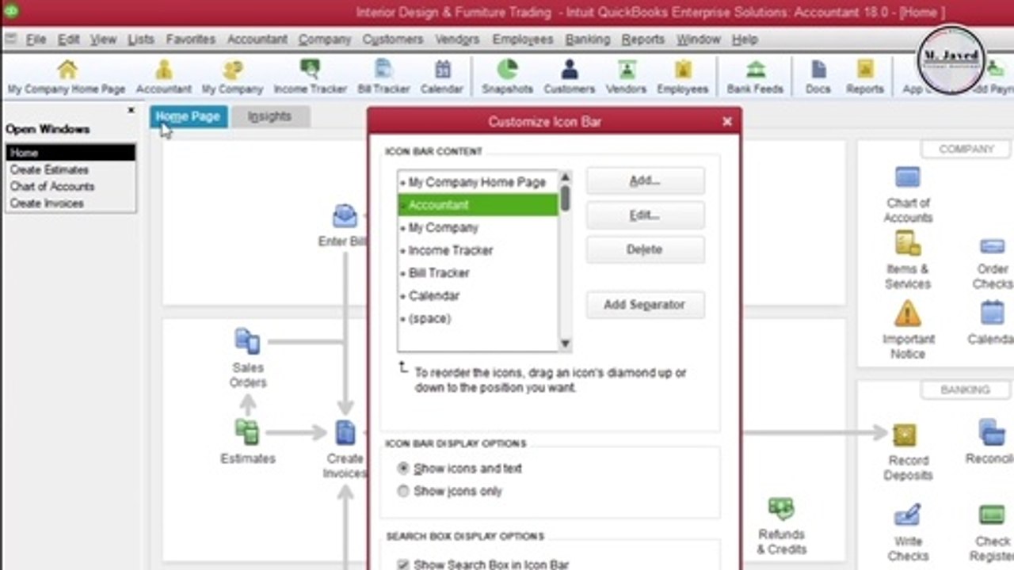Viewport: 1014px width, 570px height.
Task: Open the Help menu
Action: pyautogui.click(x=745, y=39)
